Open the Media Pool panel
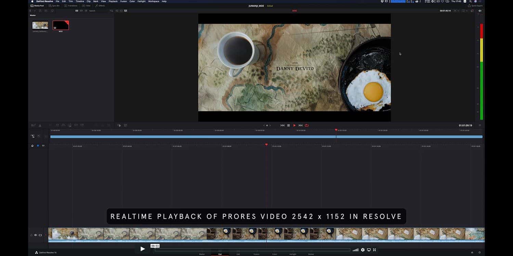 click(37, 6)
